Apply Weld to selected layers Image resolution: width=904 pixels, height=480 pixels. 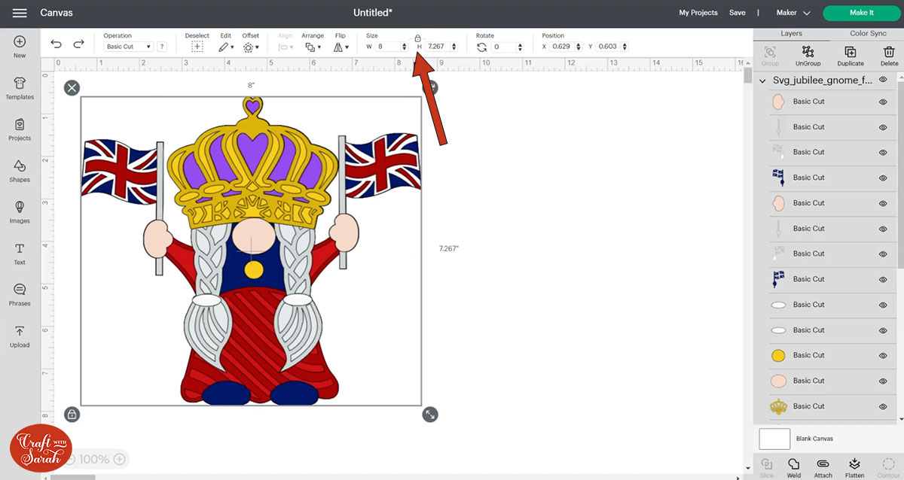pyautogui.click(x=793, y=466)
